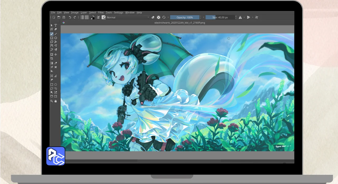
Task: Select the Dynamic Brush tool
Action: click(52, 50)
